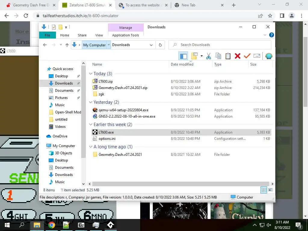Open Quick access in navigation pane
Viewport: 308px width, 231px height.
(x=63, y=69)
